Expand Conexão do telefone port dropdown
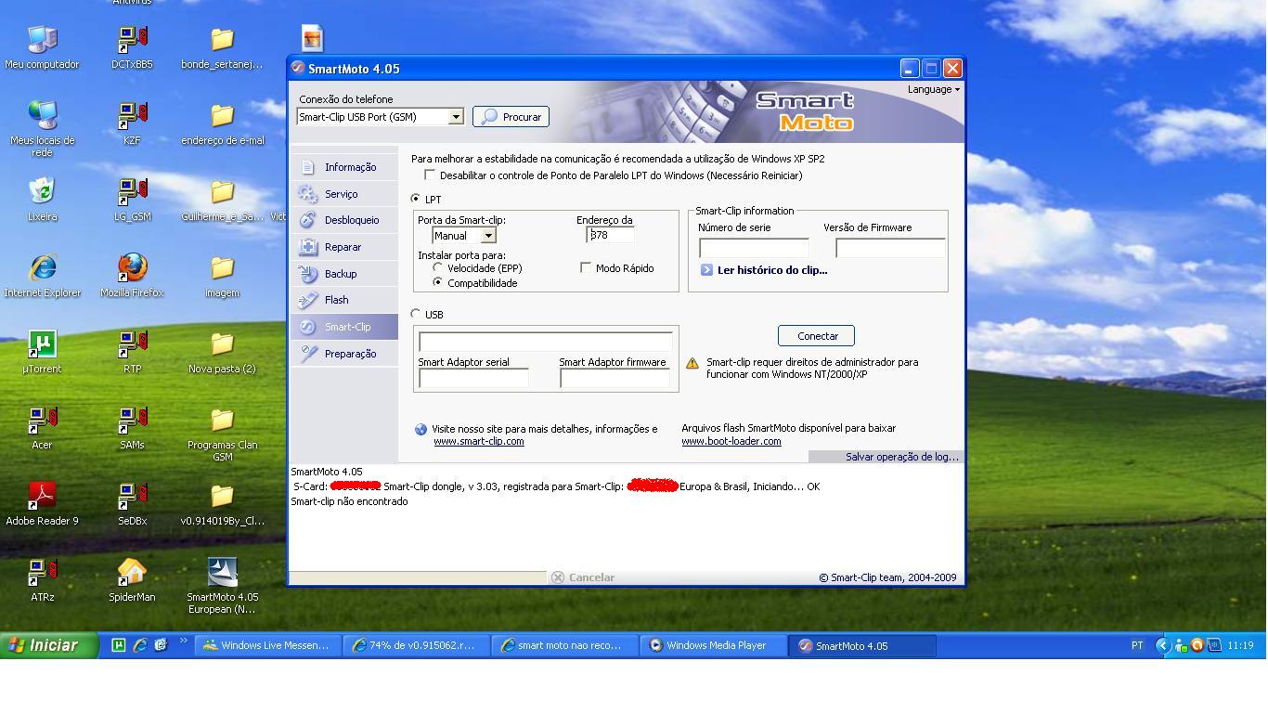 coord(455,117)
